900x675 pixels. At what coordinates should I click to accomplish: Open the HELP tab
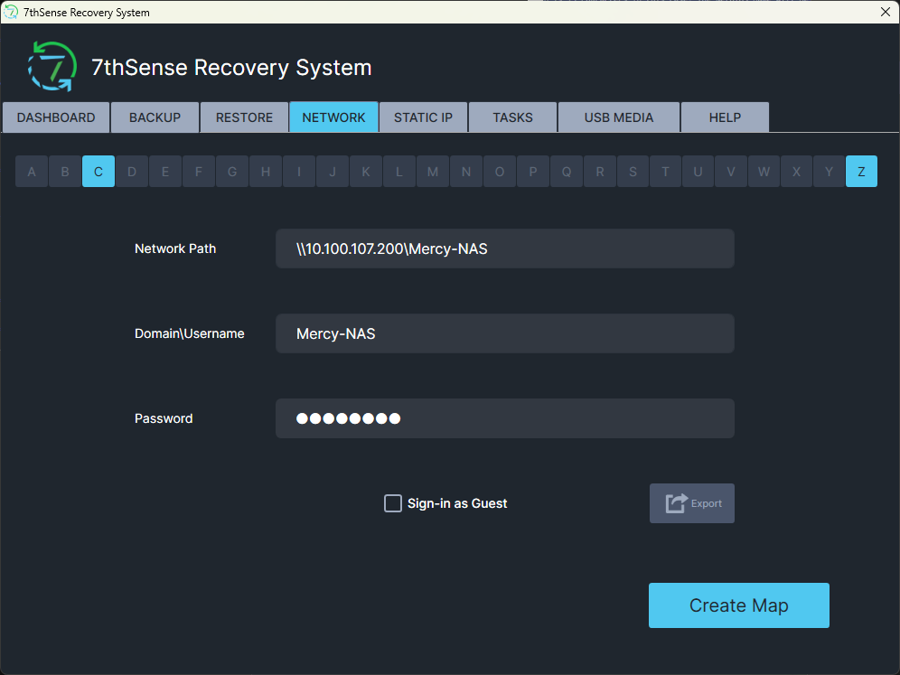[725, 117]
